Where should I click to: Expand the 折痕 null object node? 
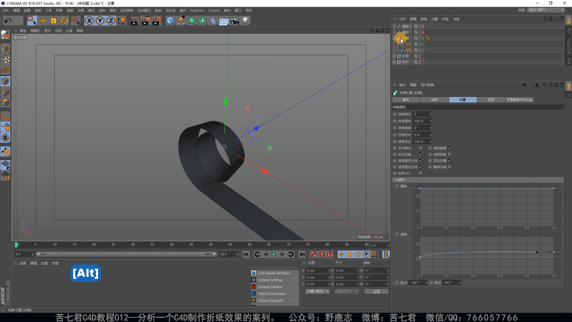click(394, 56)
